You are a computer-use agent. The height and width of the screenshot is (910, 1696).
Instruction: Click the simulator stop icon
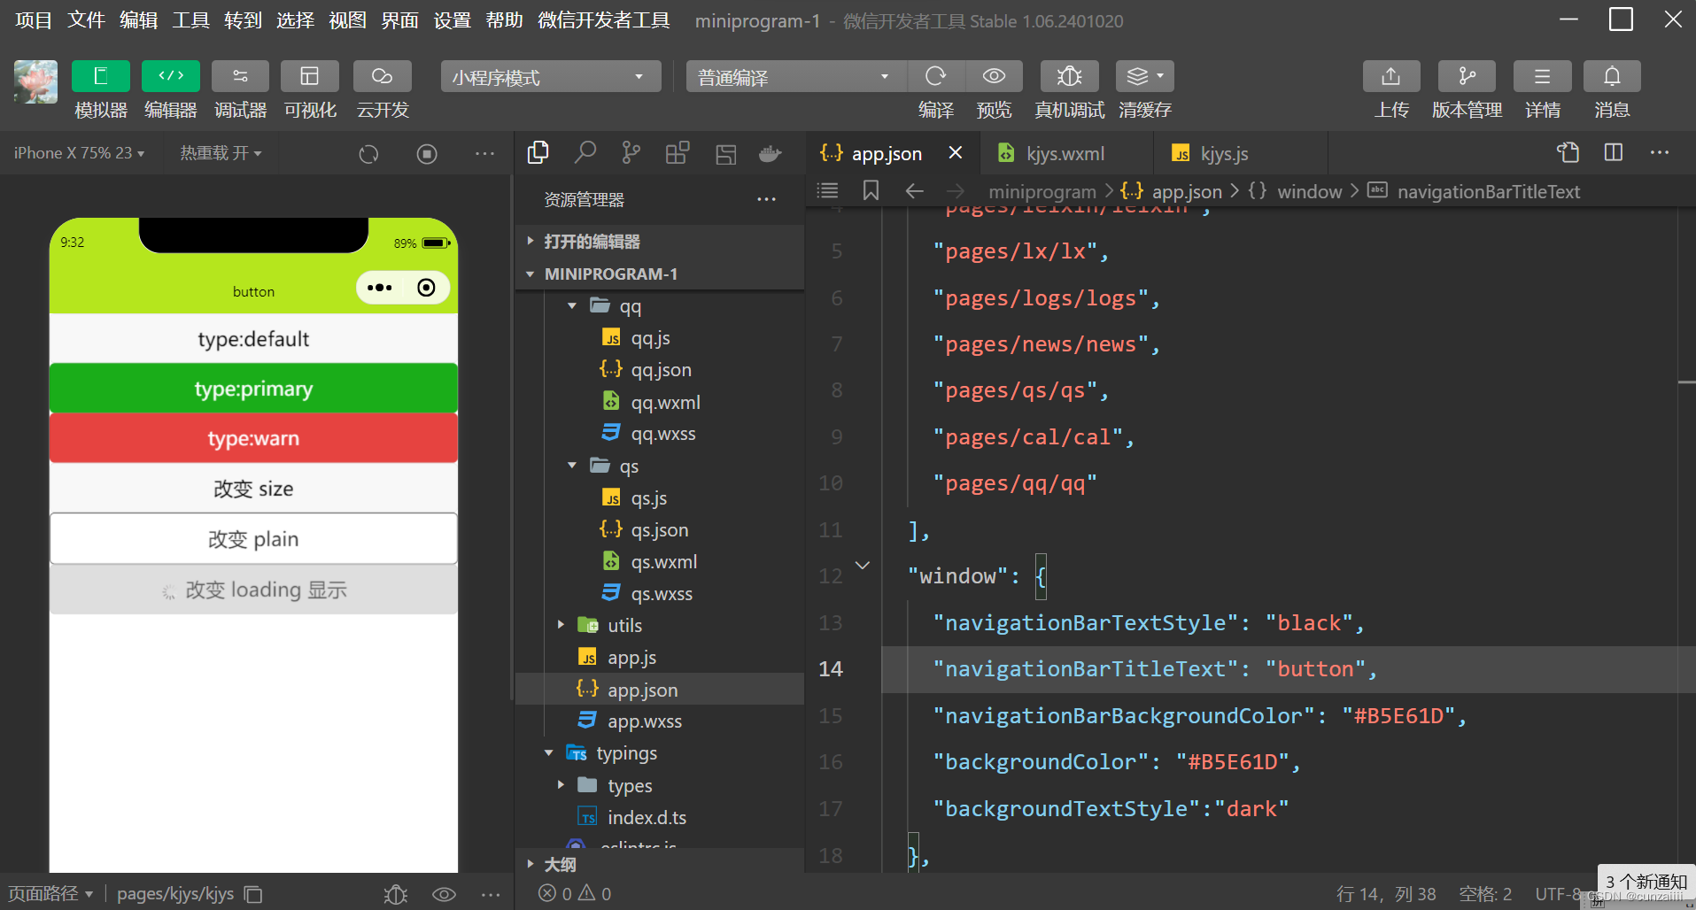[427, 154]
